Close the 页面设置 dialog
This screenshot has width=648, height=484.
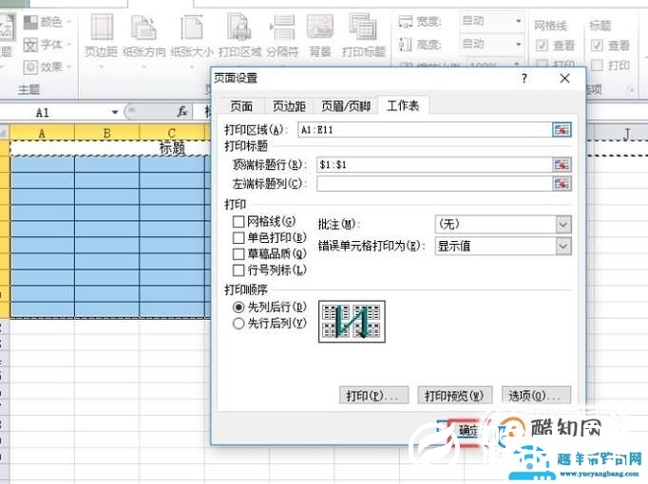(564, 79)
